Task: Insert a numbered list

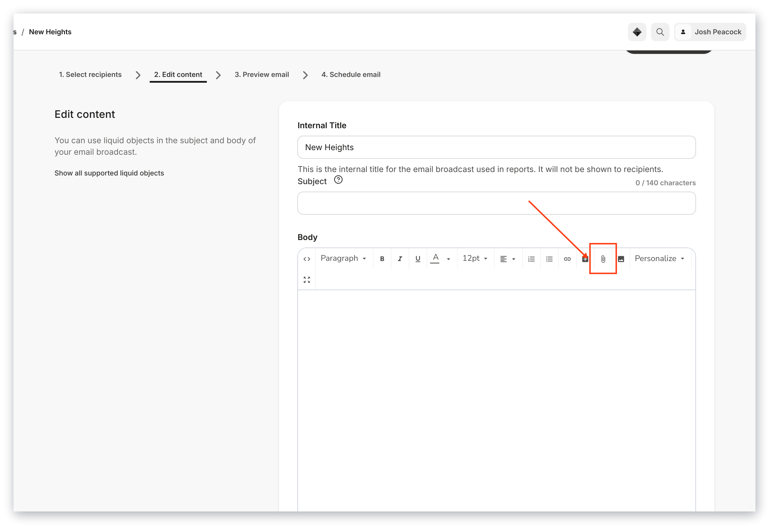Action: 531,259
